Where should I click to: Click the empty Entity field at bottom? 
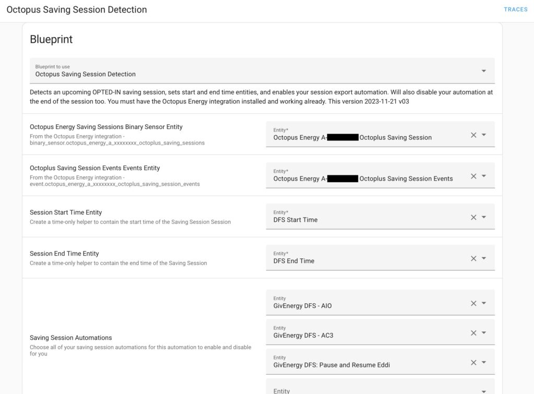[x=380, y=387]
